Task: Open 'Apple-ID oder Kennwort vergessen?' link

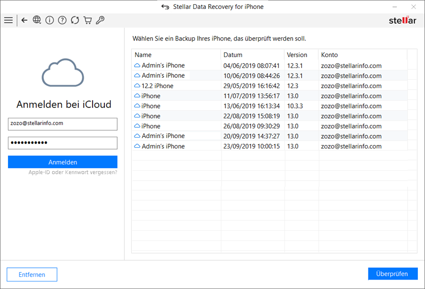Action: coord(73,173)
